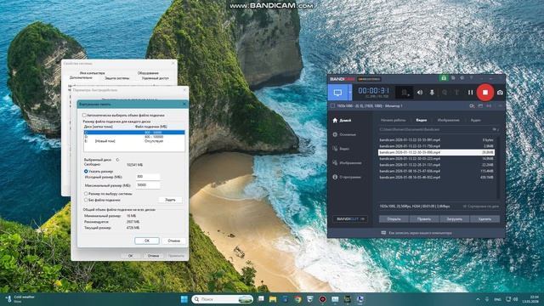The height and width of the screenshot is (306, 544).
Task: Launch the BANDICUT button
Action: 350,219
